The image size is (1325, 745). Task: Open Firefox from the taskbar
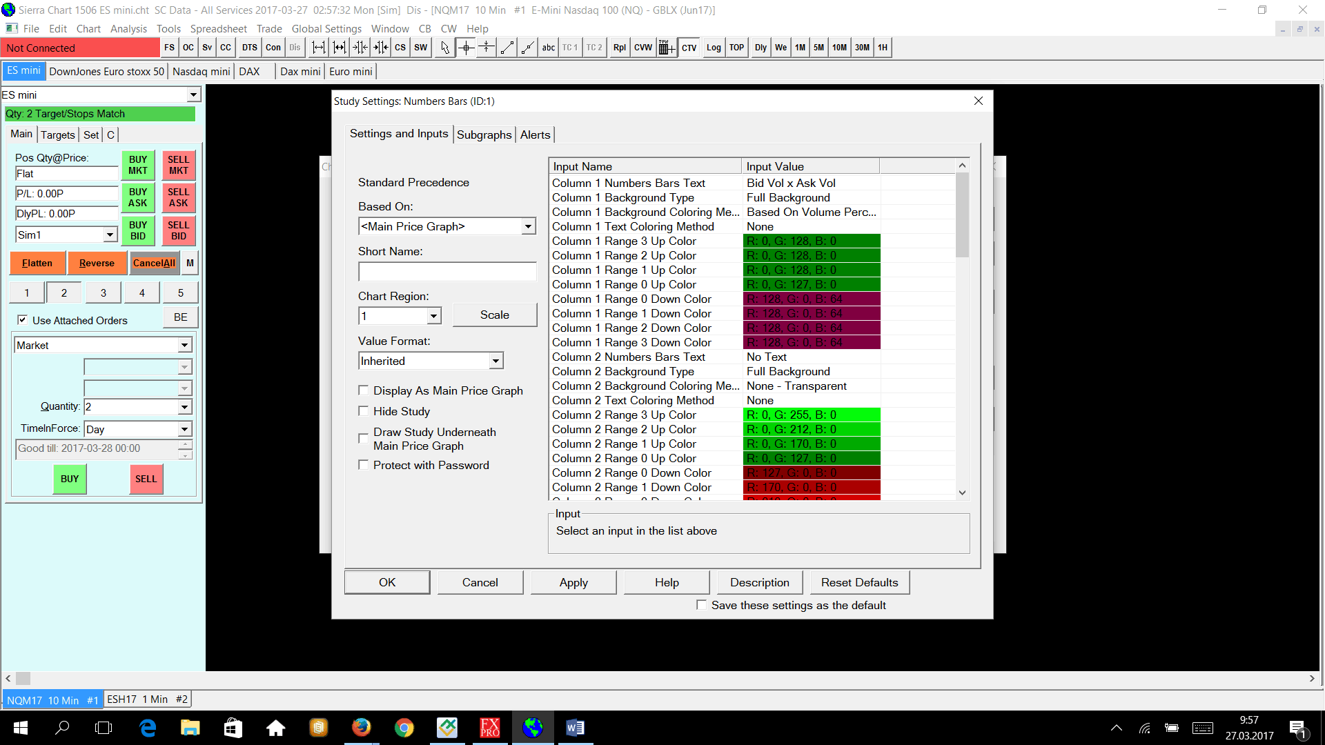(361, 728)
